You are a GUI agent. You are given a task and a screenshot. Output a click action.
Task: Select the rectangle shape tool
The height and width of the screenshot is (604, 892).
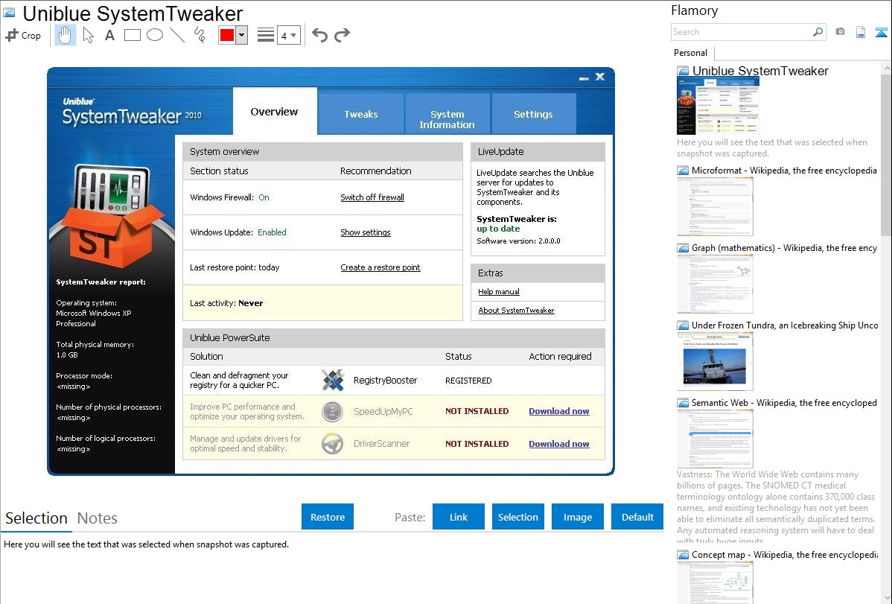pyautogui.click(x=133, y=35)
